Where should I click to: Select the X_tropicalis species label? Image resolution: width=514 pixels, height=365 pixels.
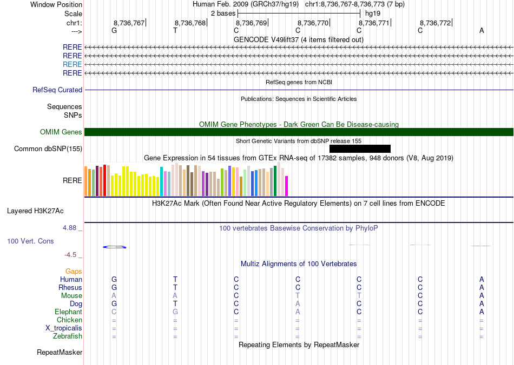click(x=64, y=328)
